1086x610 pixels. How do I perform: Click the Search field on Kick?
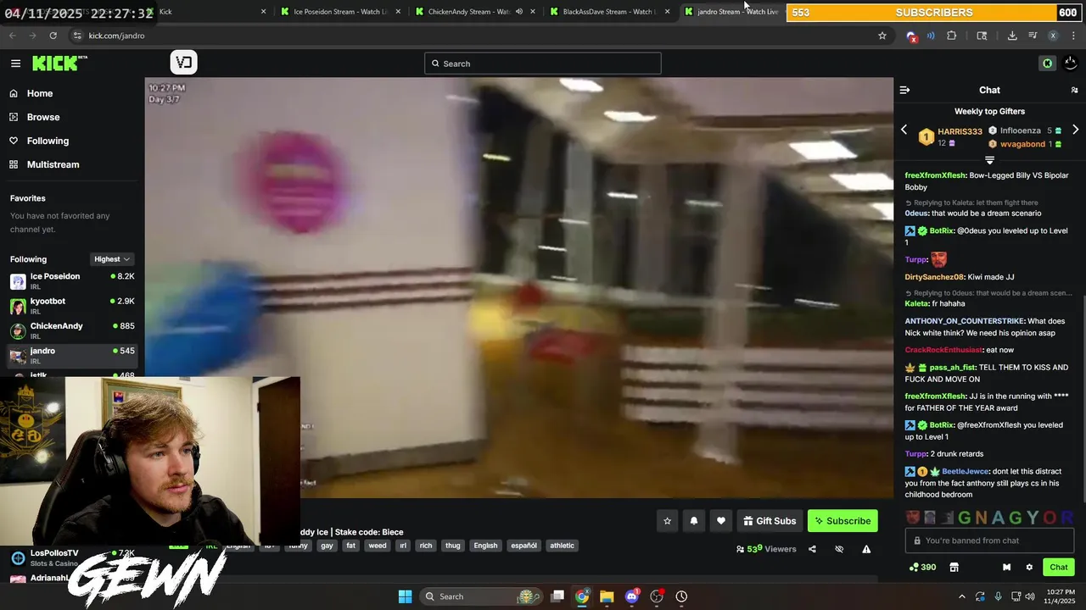pyautogui.click(x=542, y=64)
